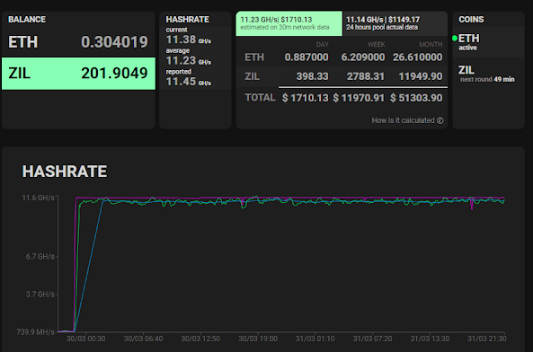Screen dimensions: 533x352
Task: Click the ZIL weekly value 2788.31
Action: [x=366, y=76]
